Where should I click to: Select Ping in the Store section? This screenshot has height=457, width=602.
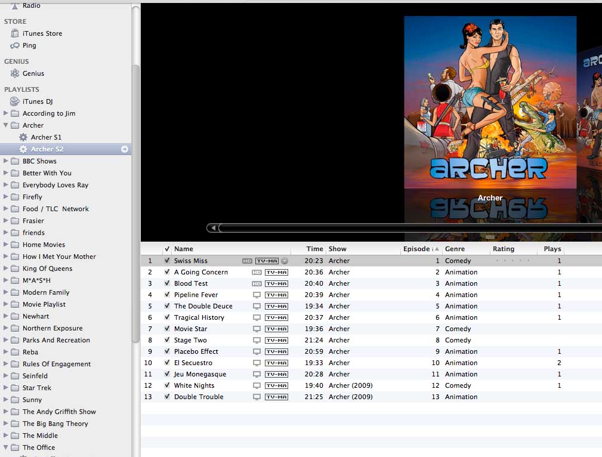27,45
